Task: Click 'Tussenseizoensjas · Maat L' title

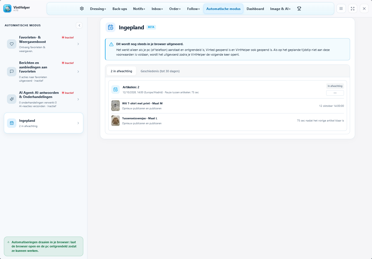Action: pyautogui.click(x=140, y=118)
